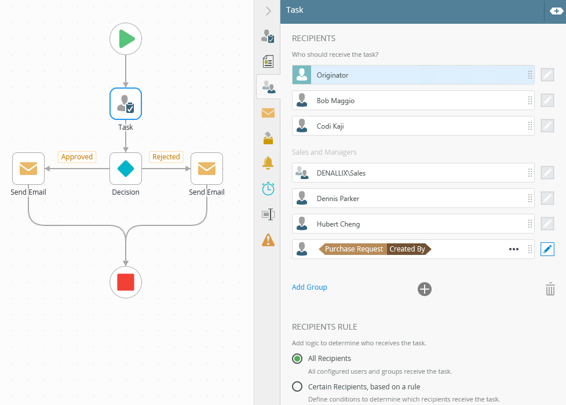Open the Email Alert tab icon
Viewport: 566px width, 405px height.
pos(268,112)
